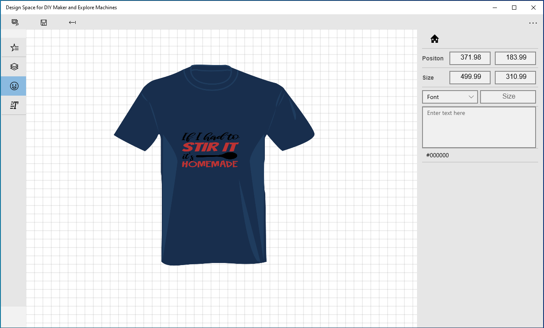Minimize the Design Space window
Image resolution: width=544 pixels, height=328 pixels.
pos(495,8)
